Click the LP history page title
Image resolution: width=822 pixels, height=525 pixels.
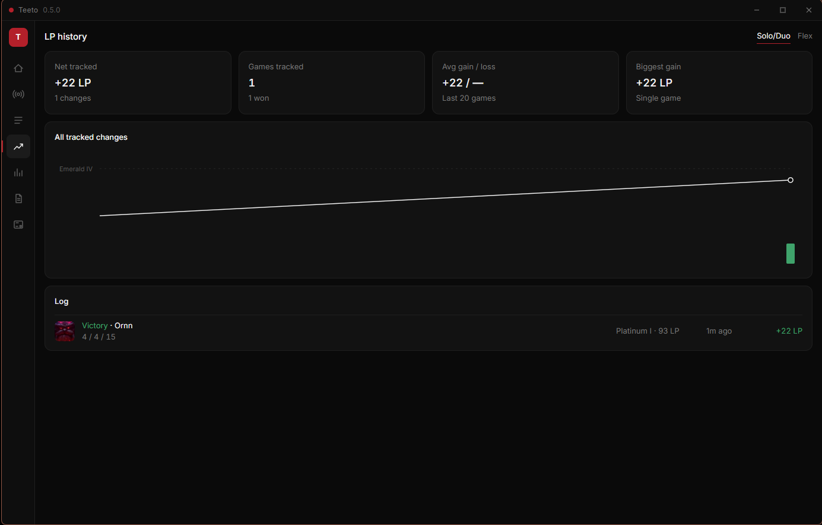[66, 37]
